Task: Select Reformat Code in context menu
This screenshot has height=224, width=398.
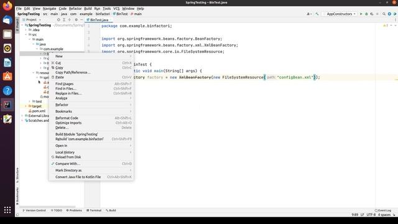Action: click(x=91, y=118)
